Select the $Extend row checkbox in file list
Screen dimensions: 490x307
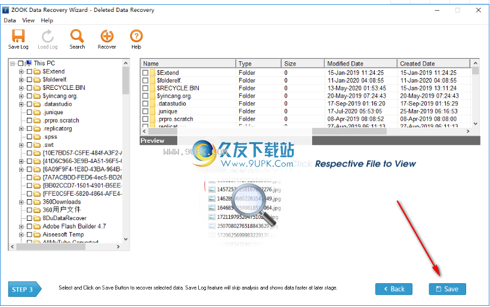[145, 73]
